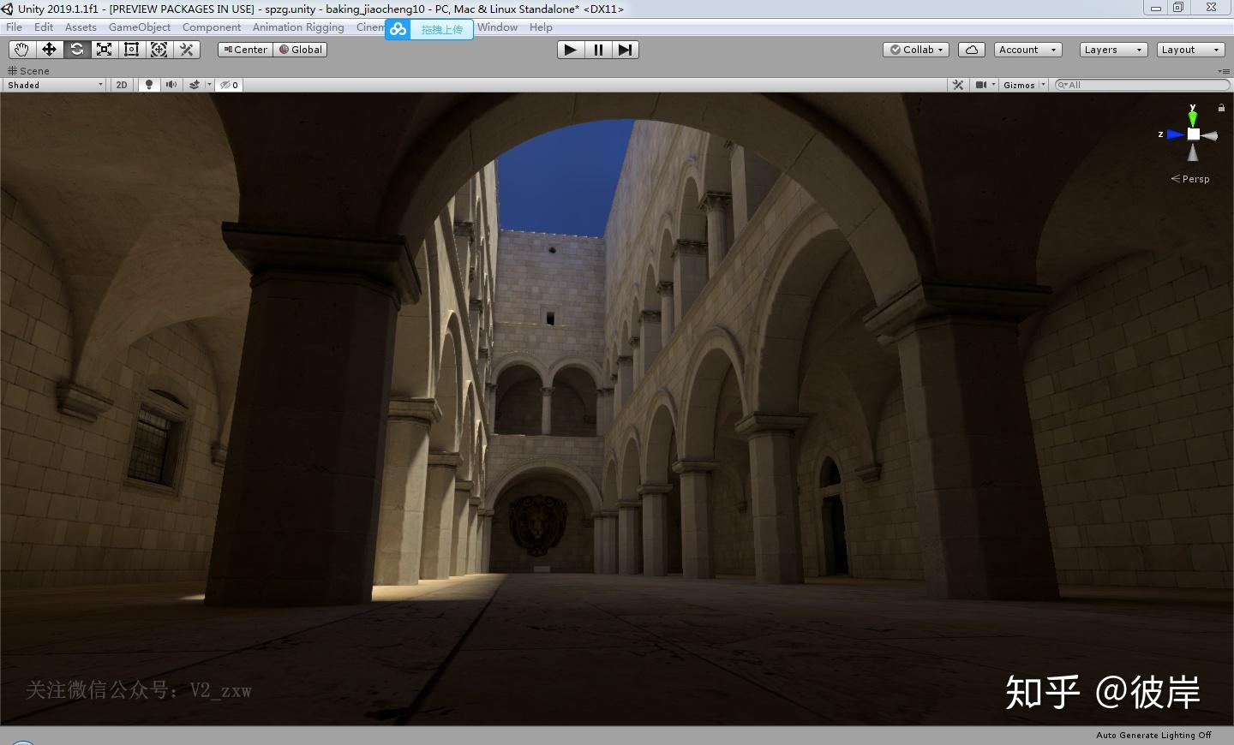Click the gray right gizmo cone
Viewport: 1234px width, 745px height.
(1209, 135)
